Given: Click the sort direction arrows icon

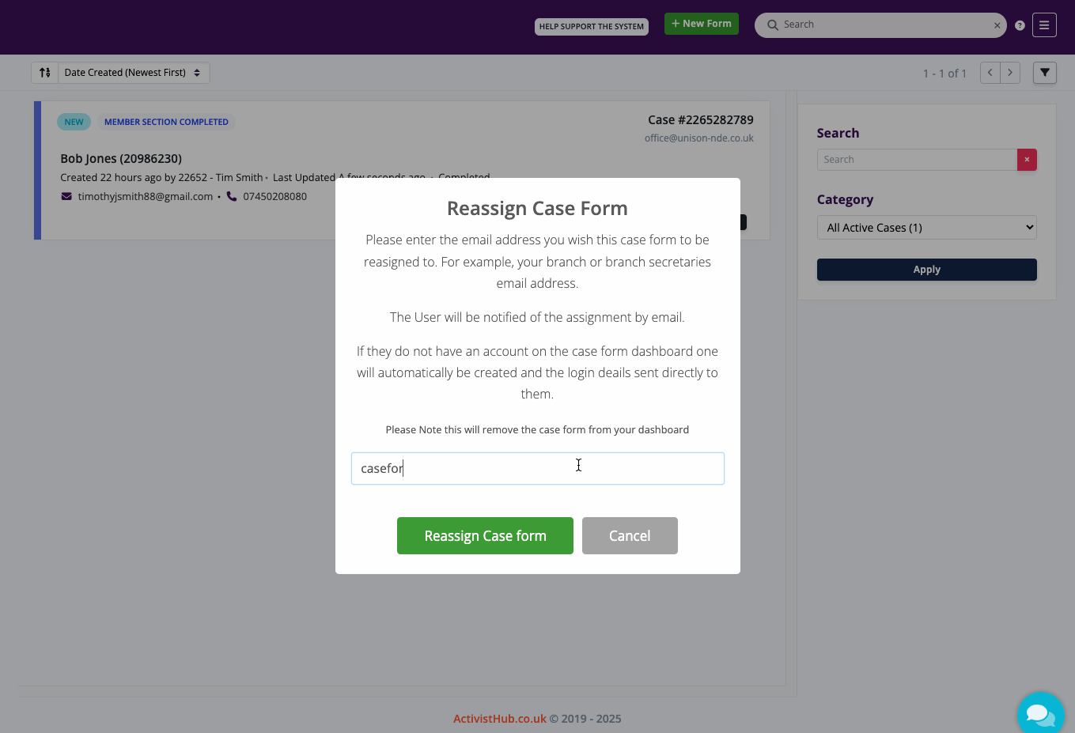Looking at the screenshot, I should 45,73.
